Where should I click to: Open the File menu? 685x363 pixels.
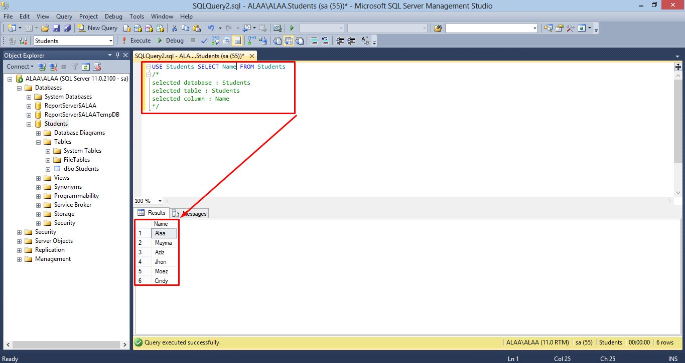click(x=8, y=17)
